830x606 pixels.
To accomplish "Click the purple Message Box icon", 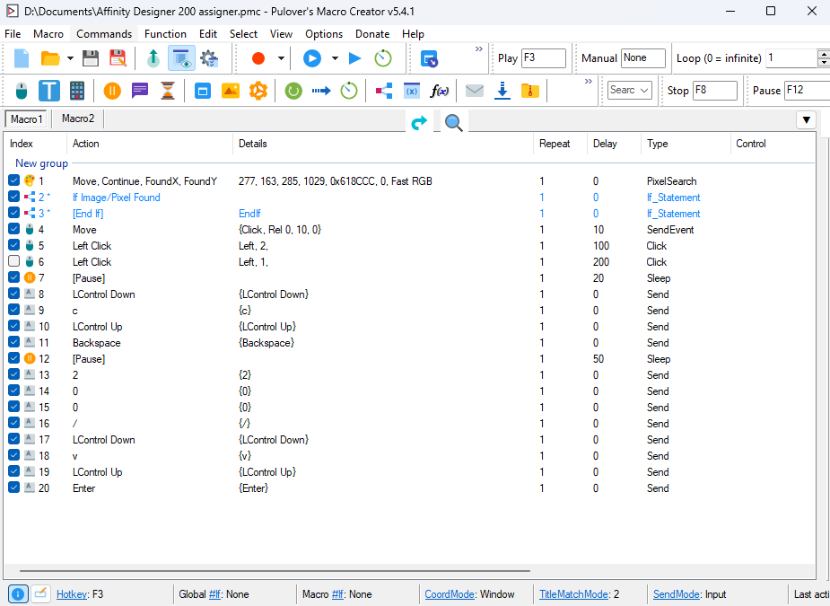I will 140,91.
